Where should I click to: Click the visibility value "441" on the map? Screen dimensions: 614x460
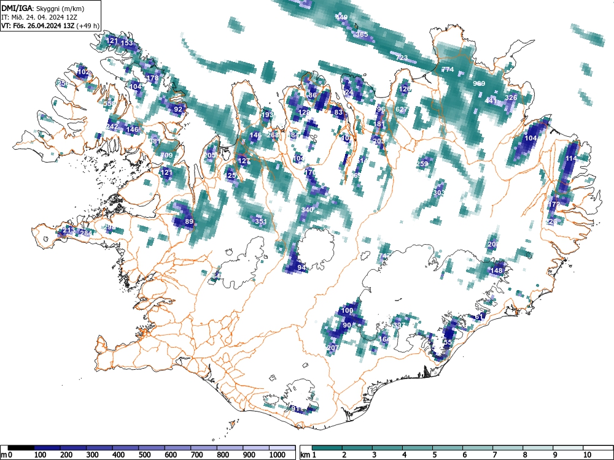click(491, 101)
